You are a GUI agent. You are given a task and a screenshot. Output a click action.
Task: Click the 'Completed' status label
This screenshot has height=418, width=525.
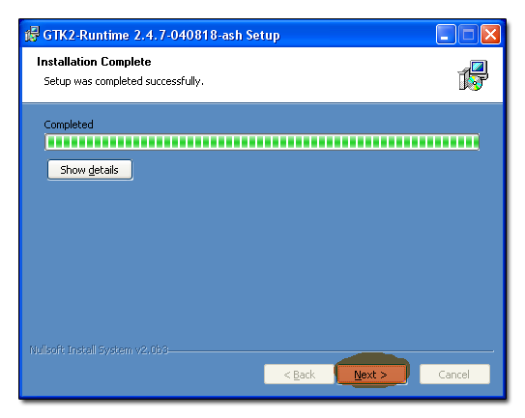point(69,125)
